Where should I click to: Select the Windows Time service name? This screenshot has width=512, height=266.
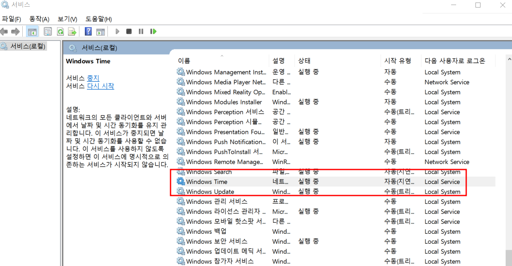(207, 182)
